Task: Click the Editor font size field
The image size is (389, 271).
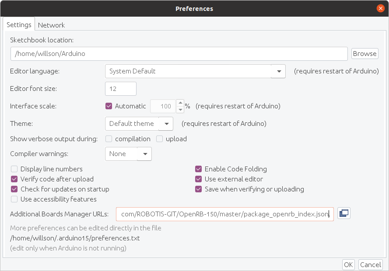Action: click(x=121, y=89)
